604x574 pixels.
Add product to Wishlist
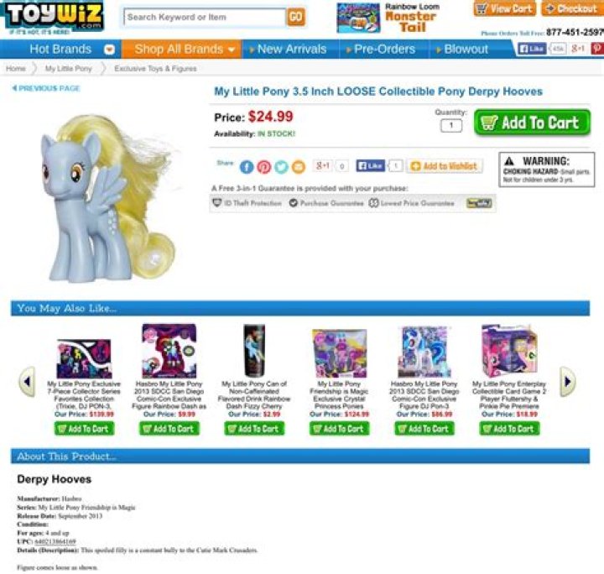(x=445, y=166)
